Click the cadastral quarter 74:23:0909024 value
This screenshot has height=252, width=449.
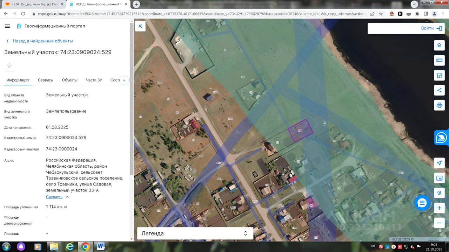point(62,149)
